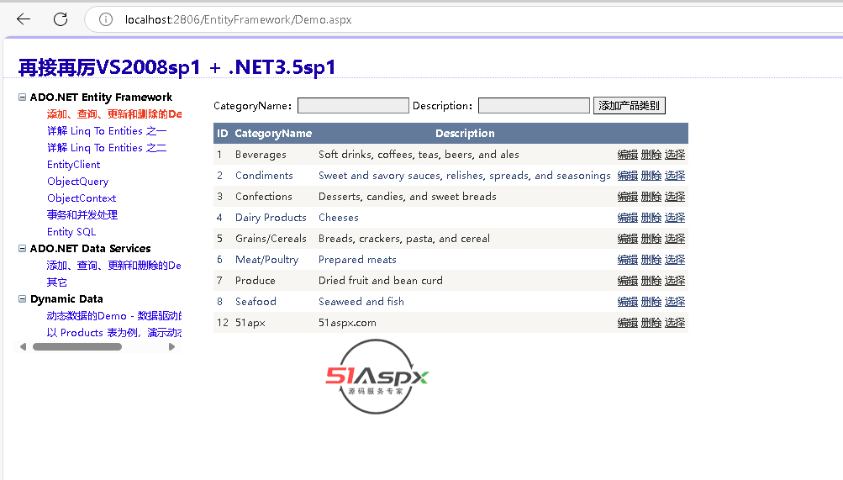Screen dimensions: 843x480
Task: Collapse the Dynamic Data tree node
Action: click(22, 299)
